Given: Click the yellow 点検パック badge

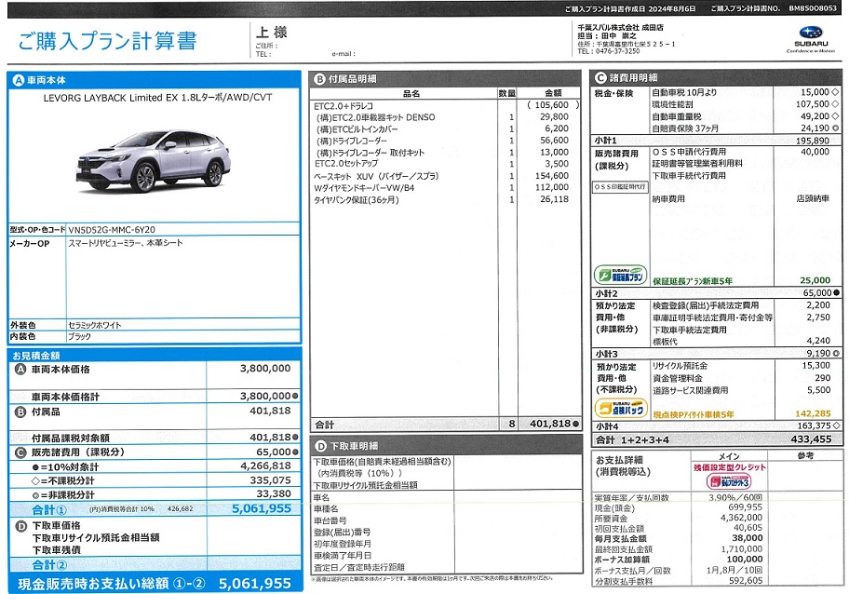Looking at the screenshot, I should (621, 409).
